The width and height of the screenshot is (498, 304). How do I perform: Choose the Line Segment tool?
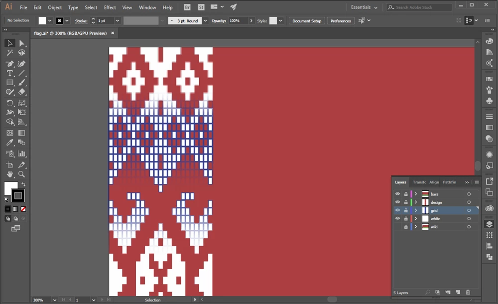tap(21, 73)
